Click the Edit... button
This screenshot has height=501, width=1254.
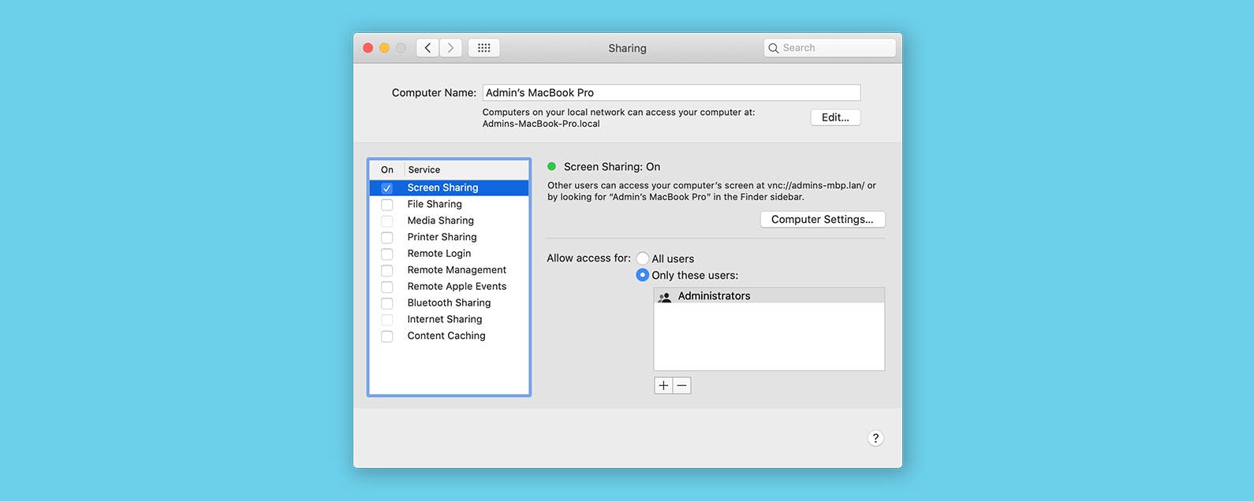click(x=835, y=117)
